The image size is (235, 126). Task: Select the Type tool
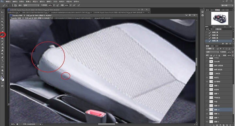(x=2, y=61)
